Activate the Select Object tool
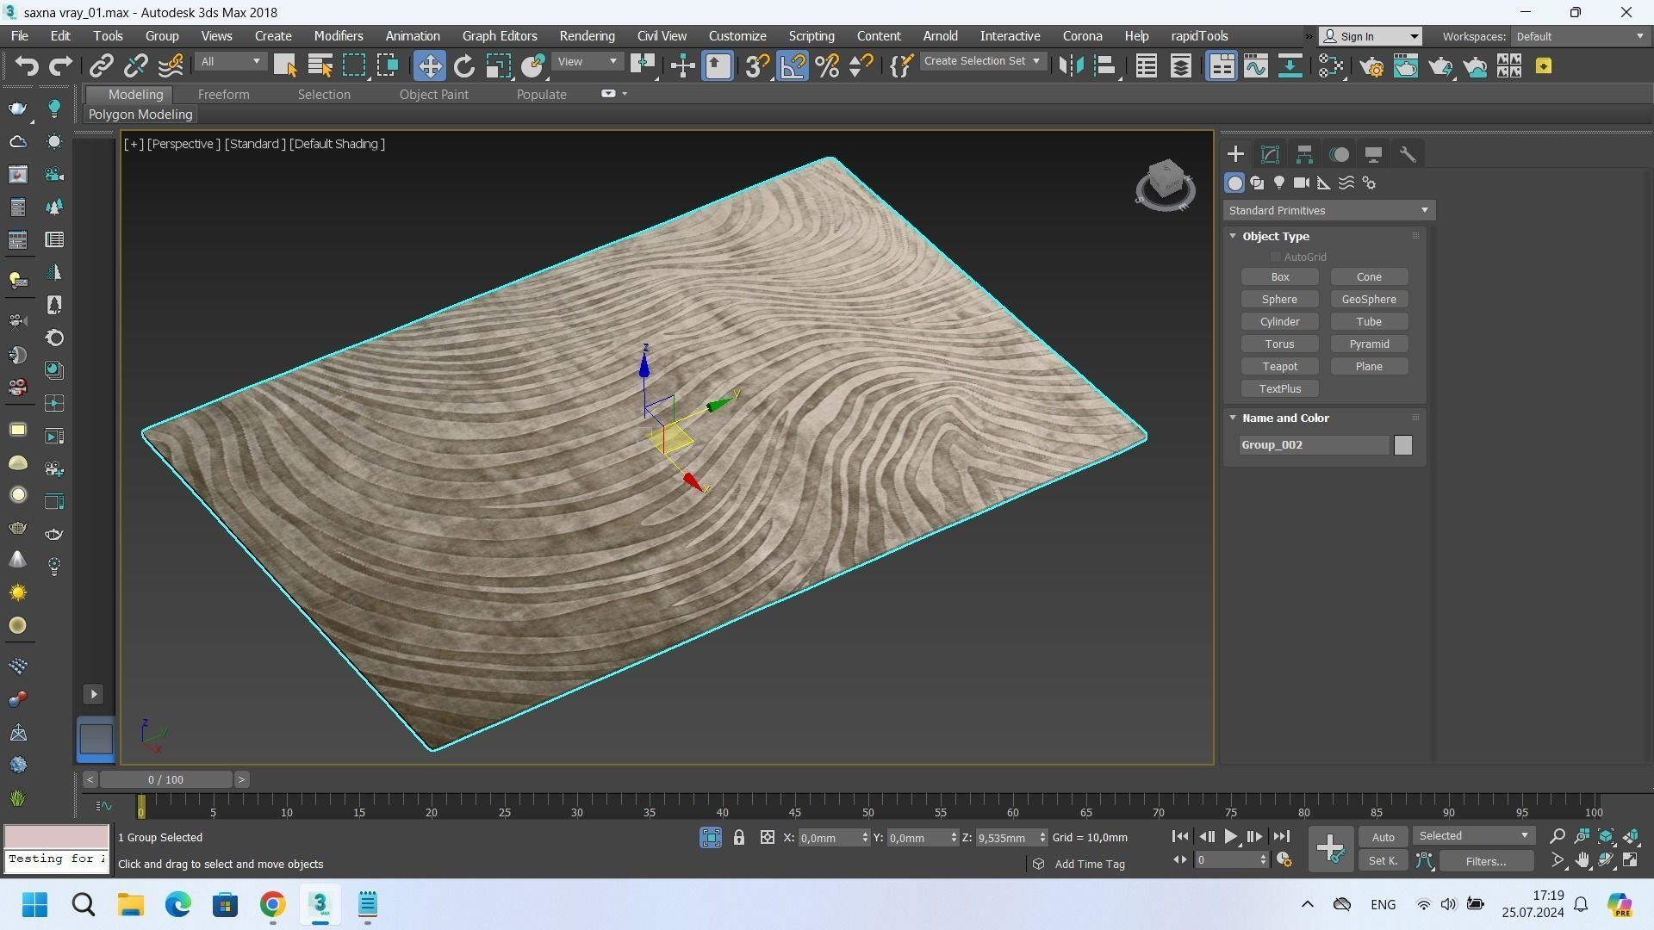This screenshot has height=930, width=1654. click(x=285, y=66)
